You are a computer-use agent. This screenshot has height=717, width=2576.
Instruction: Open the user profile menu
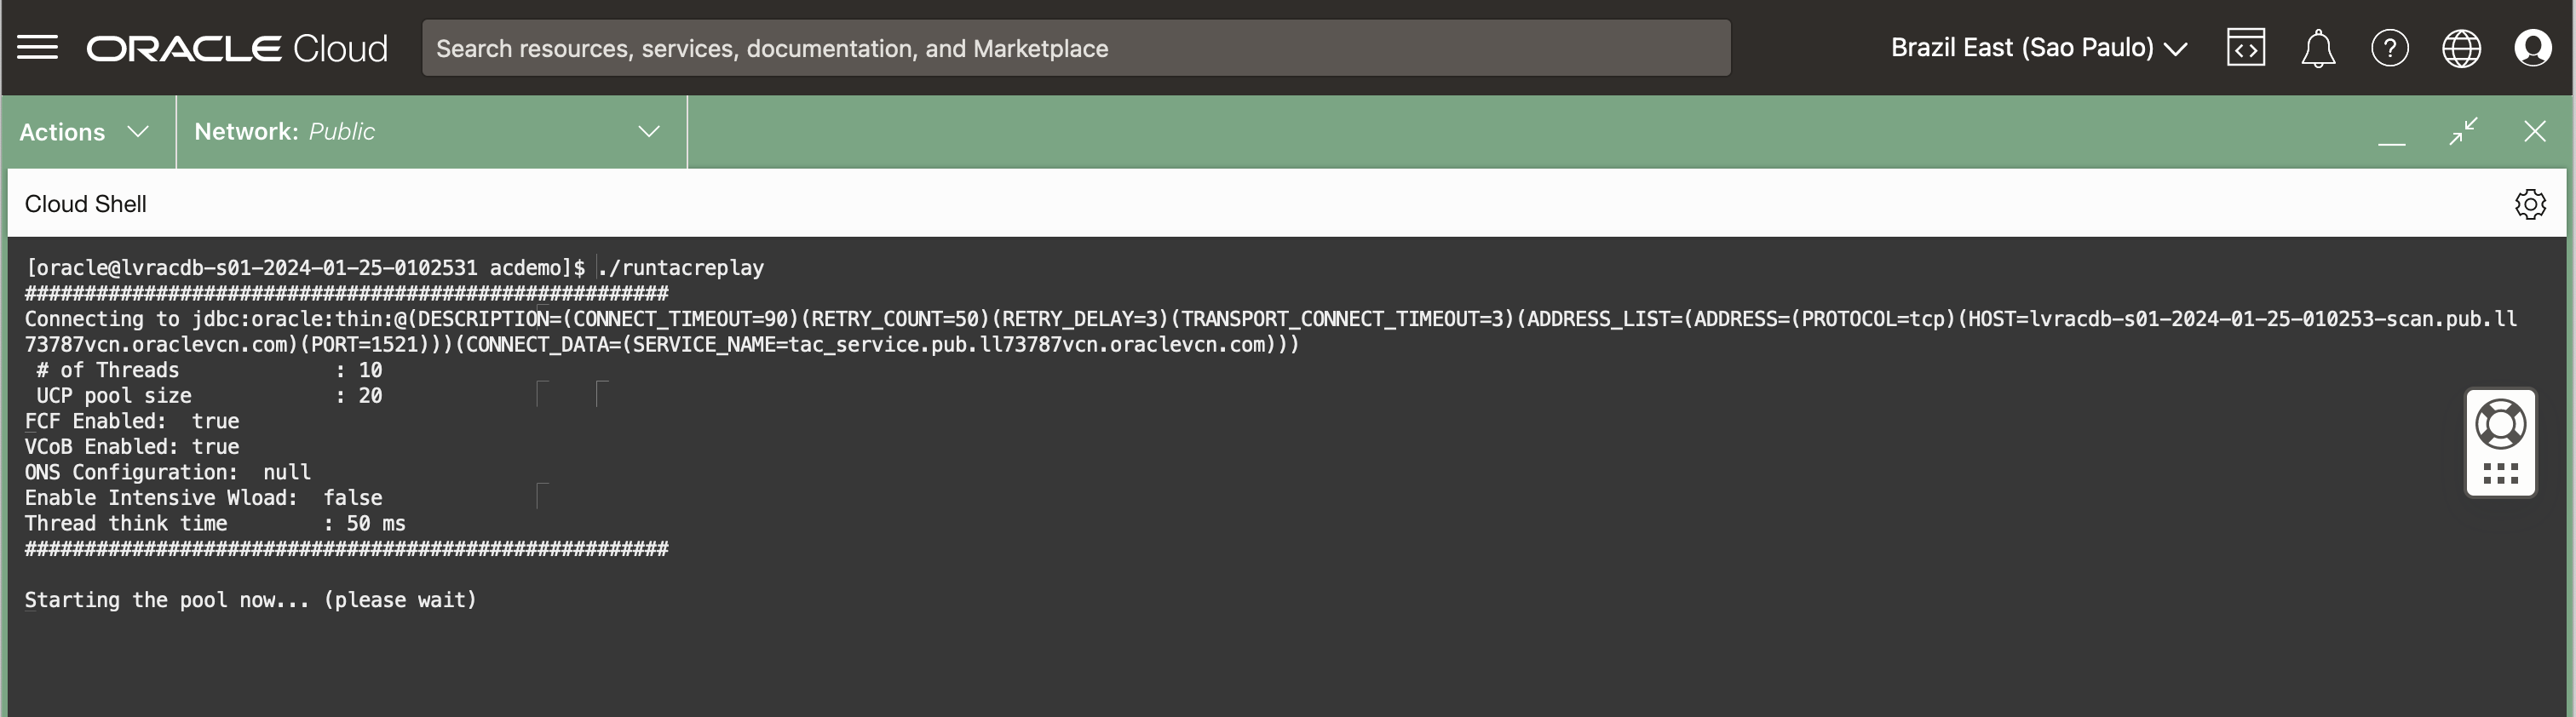[x=2532, y=48]
